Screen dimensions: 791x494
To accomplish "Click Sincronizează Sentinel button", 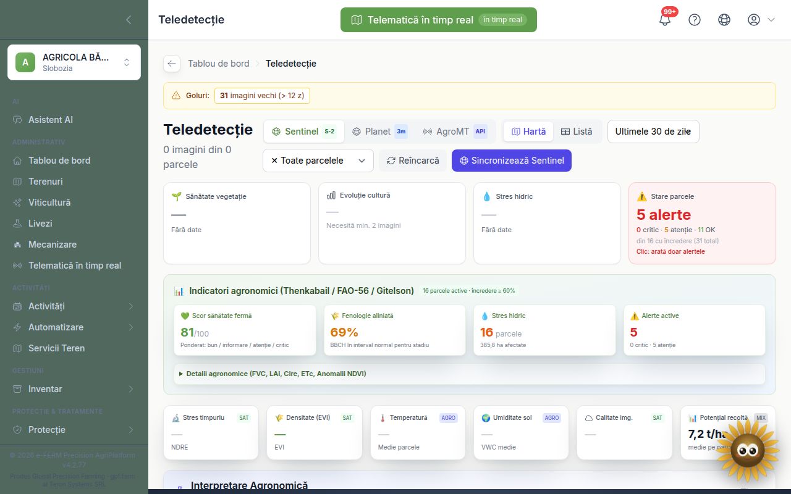I will (512, 161).
